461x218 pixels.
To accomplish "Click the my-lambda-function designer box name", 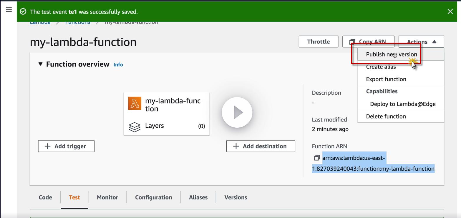I will tap(173, 105).
